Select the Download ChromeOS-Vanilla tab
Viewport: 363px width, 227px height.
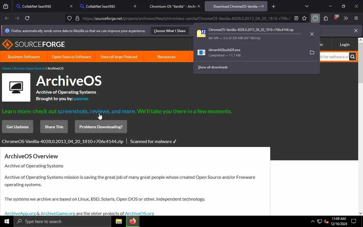tap(236, 6)
